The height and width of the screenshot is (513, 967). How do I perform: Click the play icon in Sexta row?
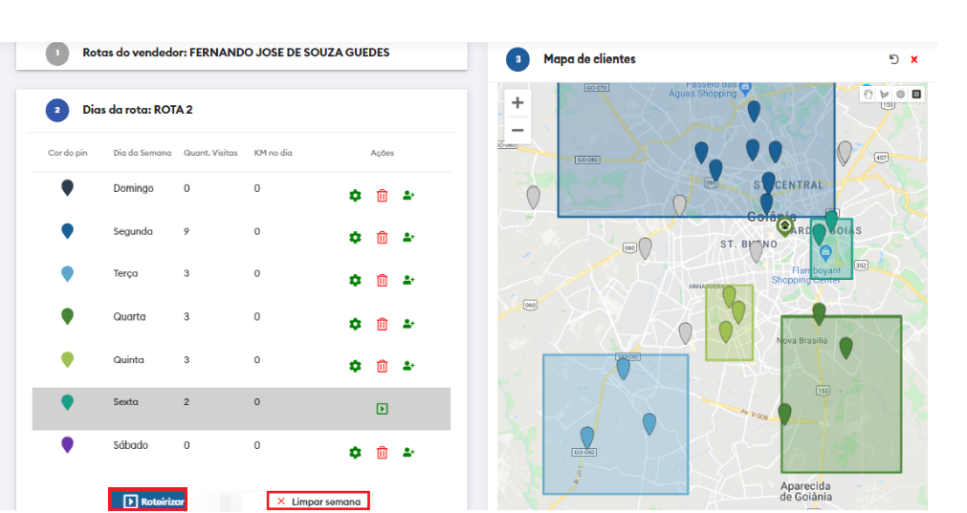pos(382,409)
